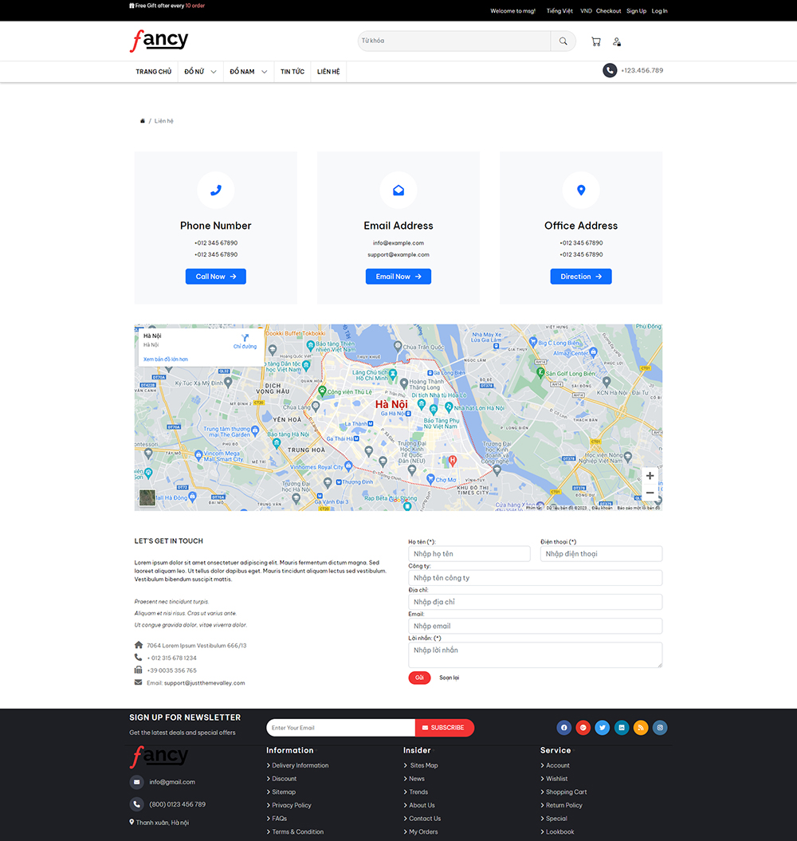Go to TIN TỨC menu item

pos(292,72)
